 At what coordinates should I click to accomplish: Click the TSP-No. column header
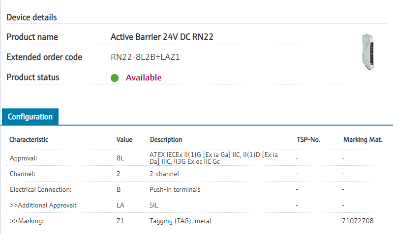coord(308,140)
